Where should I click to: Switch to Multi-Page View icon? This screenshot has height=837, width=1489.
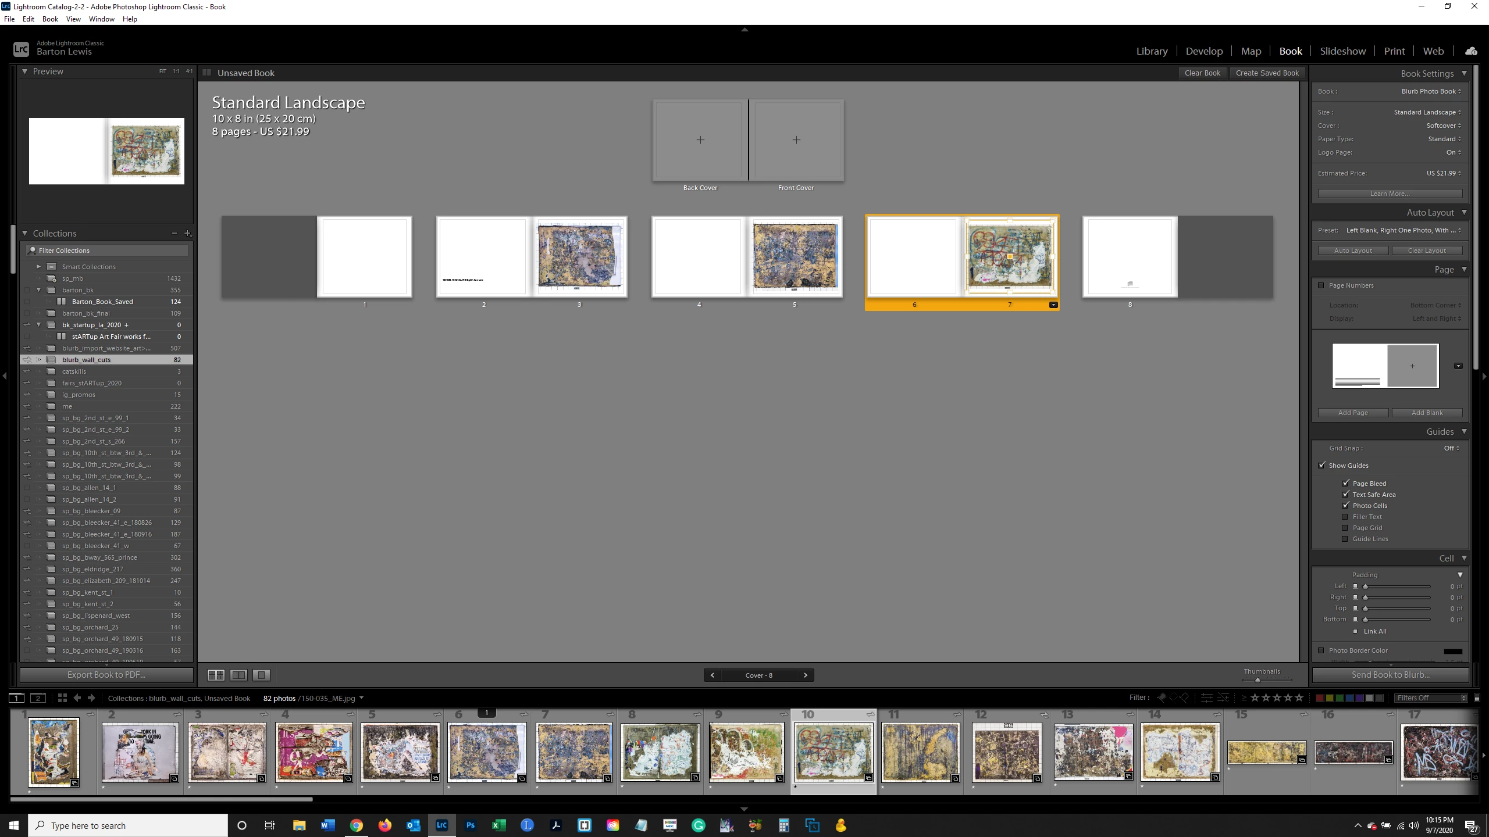click(x=216, y=675)
